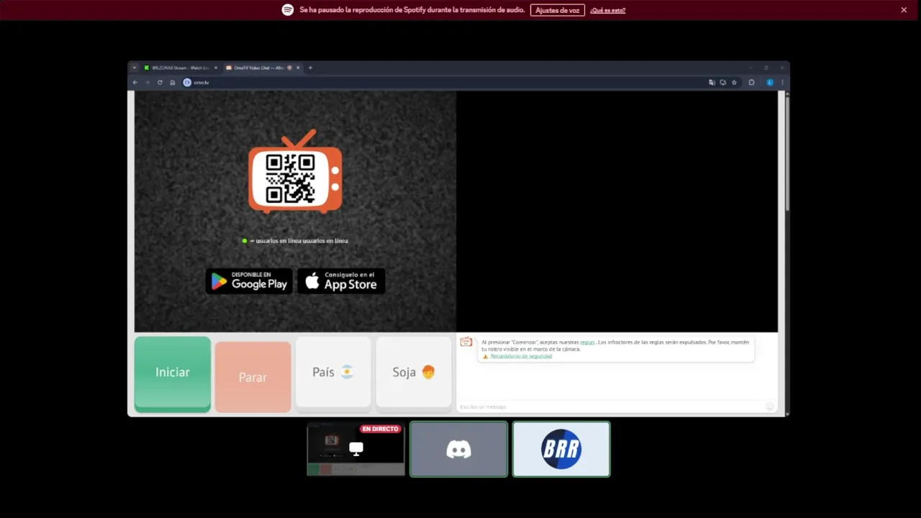Screen dimensions: 921x518
Task: Click the apple icon on the App Store badge
Action: 312,281
